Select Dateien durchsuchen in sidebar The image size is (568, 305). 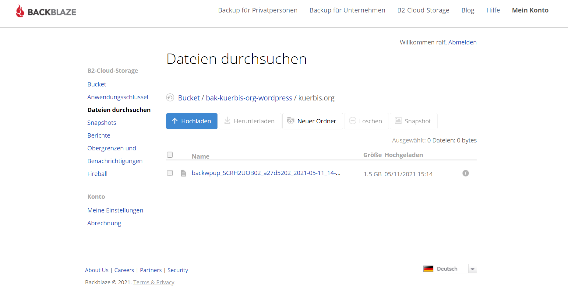coord(119,110)
